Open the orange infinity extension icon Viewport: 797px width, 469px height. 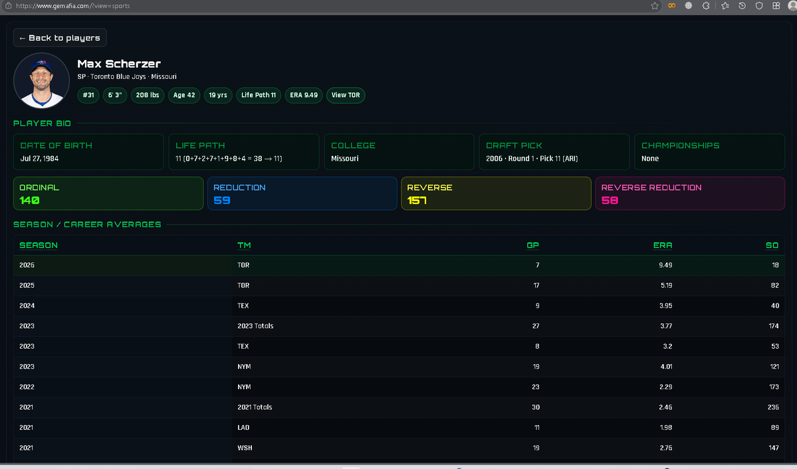coord(671,5)
